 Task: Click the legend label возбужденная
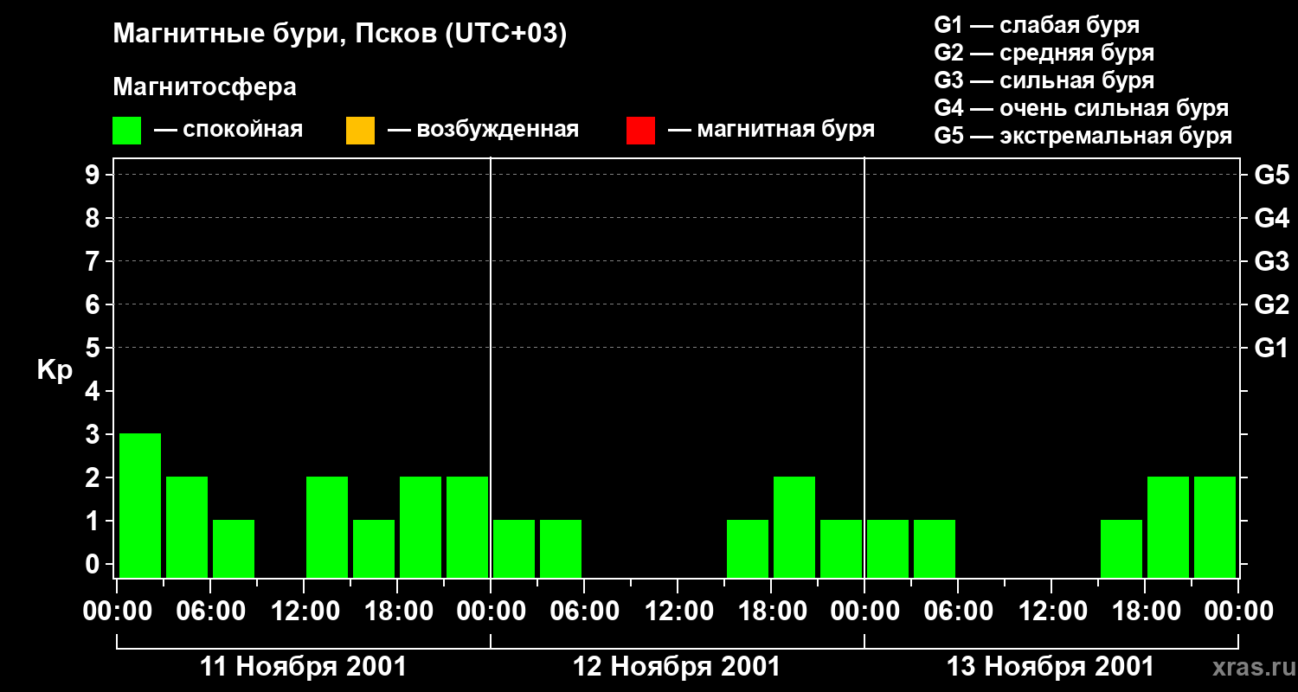(x=498, y=130)
